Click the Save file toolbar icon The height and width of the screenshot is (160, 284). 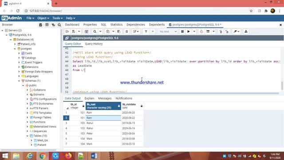click(x=74, y=32)
